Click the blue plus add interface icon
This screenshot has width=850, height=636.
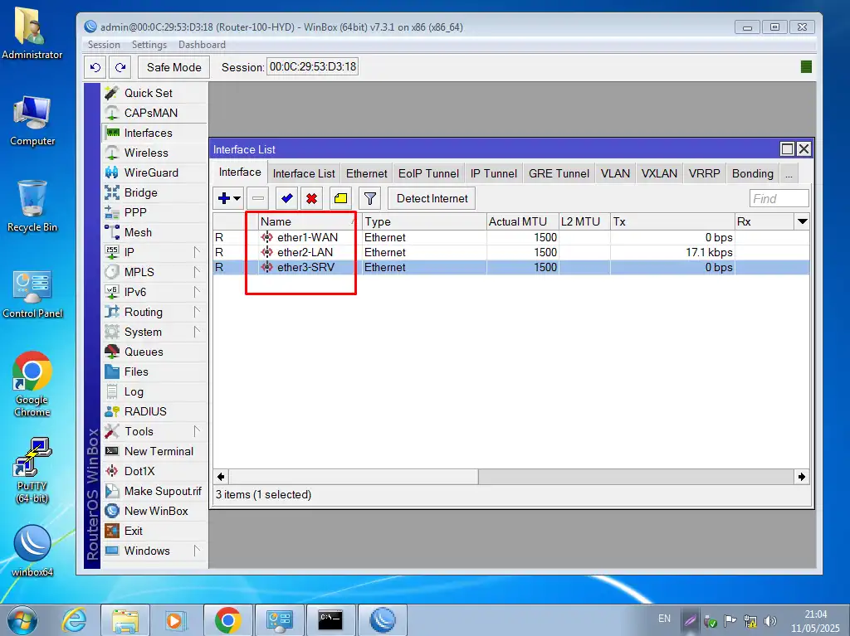click(x=222, y=198)
